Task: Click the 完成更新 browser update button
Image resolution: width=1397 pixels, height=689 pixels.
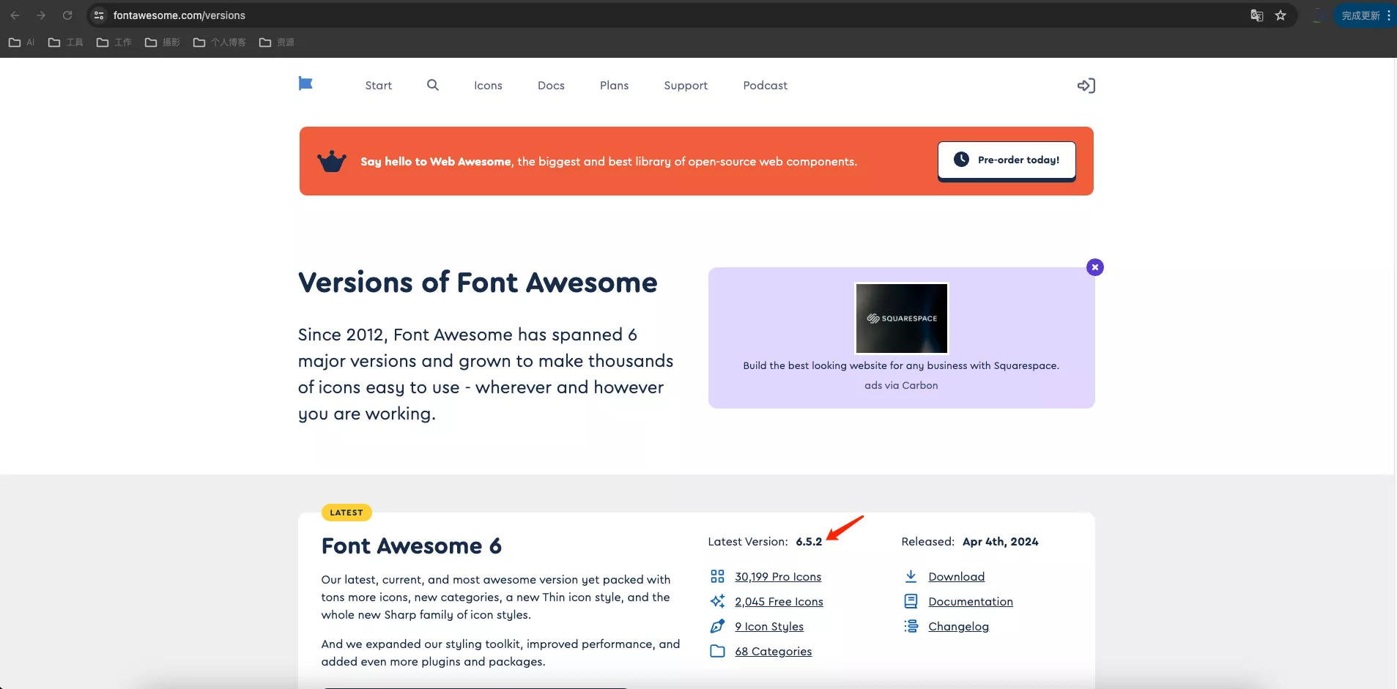Action: click(1365, 15)
